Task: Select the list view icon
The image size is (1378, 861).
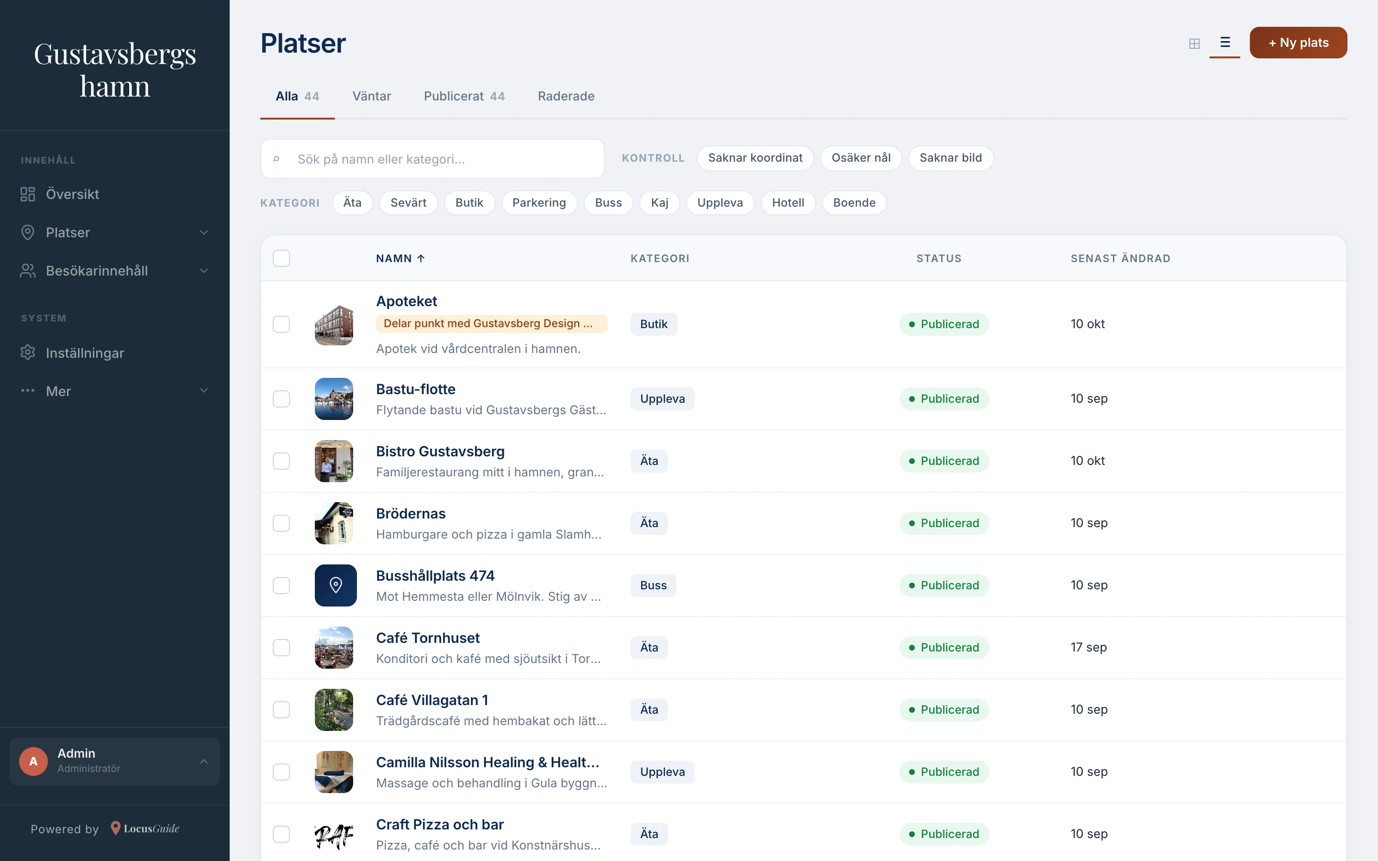Action: [x=1225, y=42]
